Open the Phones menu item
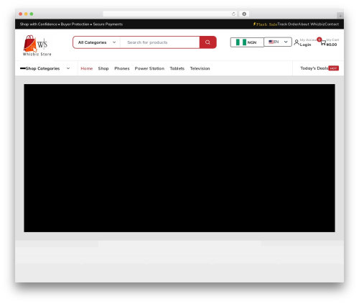 tap(122, 68)
